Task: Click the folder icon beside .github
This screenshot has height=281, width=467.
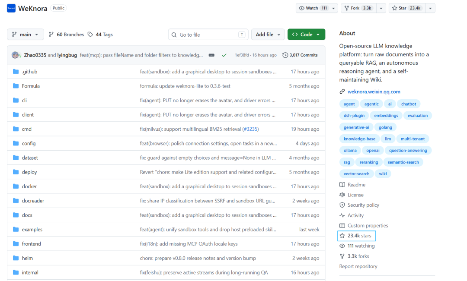Action: click(16, 72)
